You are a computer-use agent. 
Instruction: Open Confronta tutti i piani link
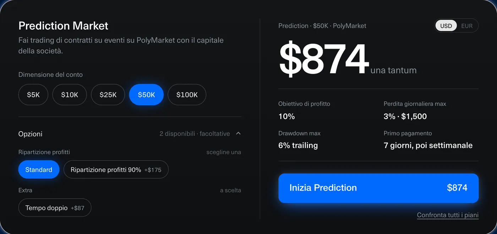(x=448, y=215)
